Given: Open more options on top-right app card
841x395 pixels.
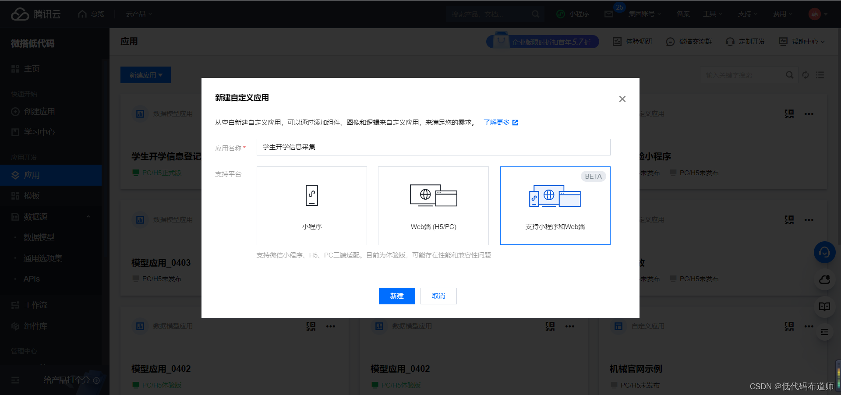Looking at the screenshot, I should [x=809, y=114].
